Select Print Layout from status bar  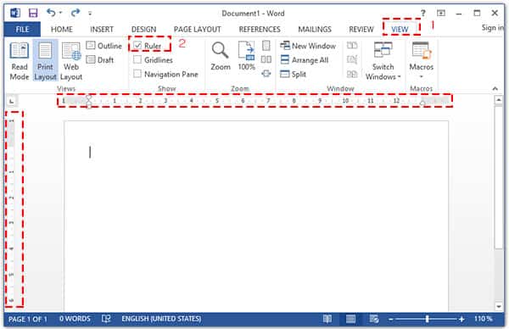pyautogui.click(x=350, y=320)
